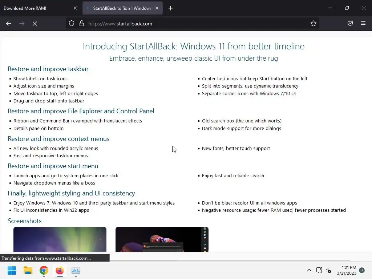The height and width of the screenshot is (279, 372).
Task: Open the aurora screenshot thumbnail
Action: point(60,239)
